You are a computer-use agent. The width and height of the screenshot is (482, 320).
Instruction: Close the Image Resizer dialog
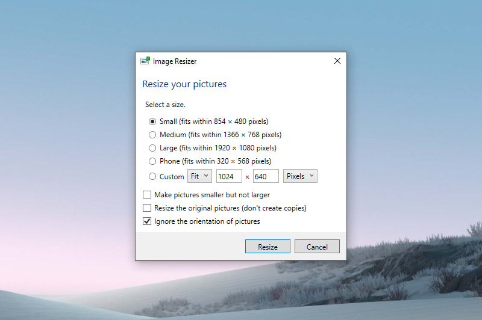point(337,61)
